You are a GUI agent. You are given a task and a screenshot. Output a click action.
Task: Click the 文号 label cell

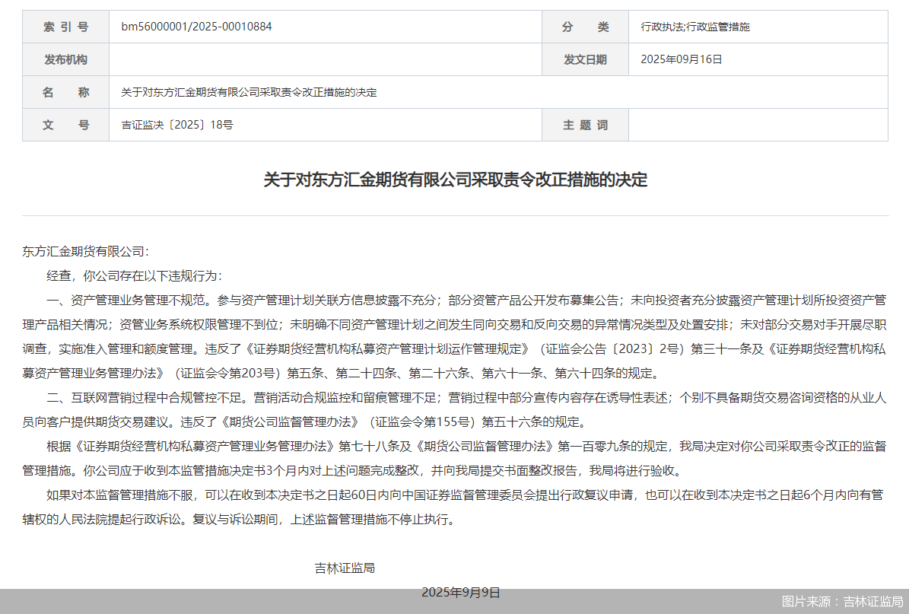click(66, 125)
